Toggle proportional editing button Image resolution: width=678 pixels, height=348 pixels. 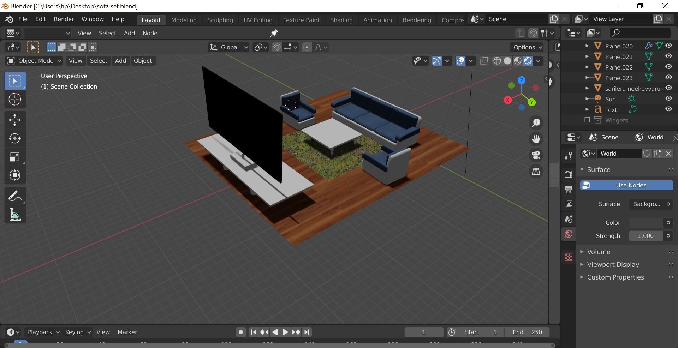point(307,47)
